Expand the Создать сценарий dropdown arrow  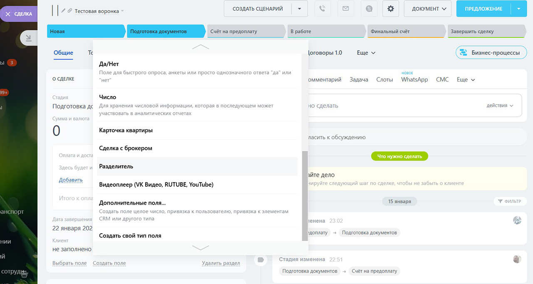coord(299,9)
